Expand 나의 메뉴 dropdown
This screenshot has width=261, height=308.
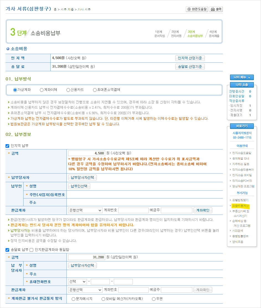[242, 77]
